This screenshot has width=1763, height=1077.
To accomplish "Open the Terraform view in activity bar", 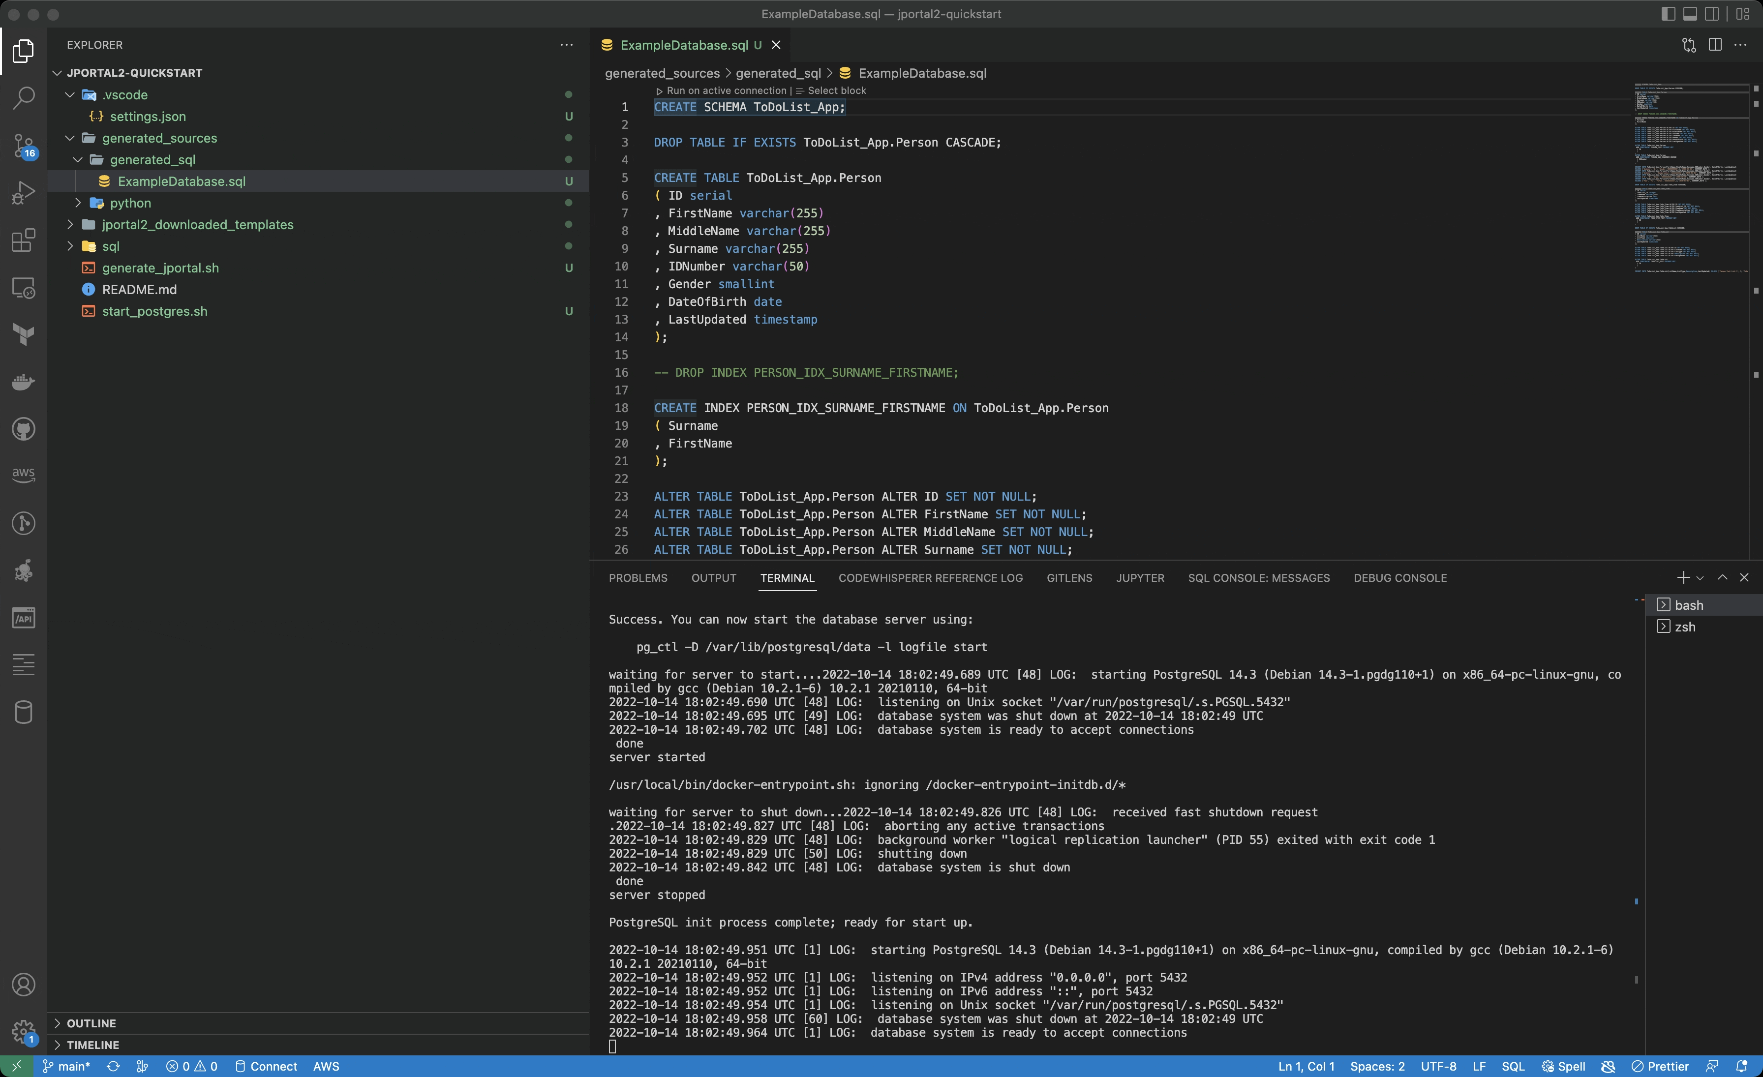I will pyautogui.click(x=24, y=335).
